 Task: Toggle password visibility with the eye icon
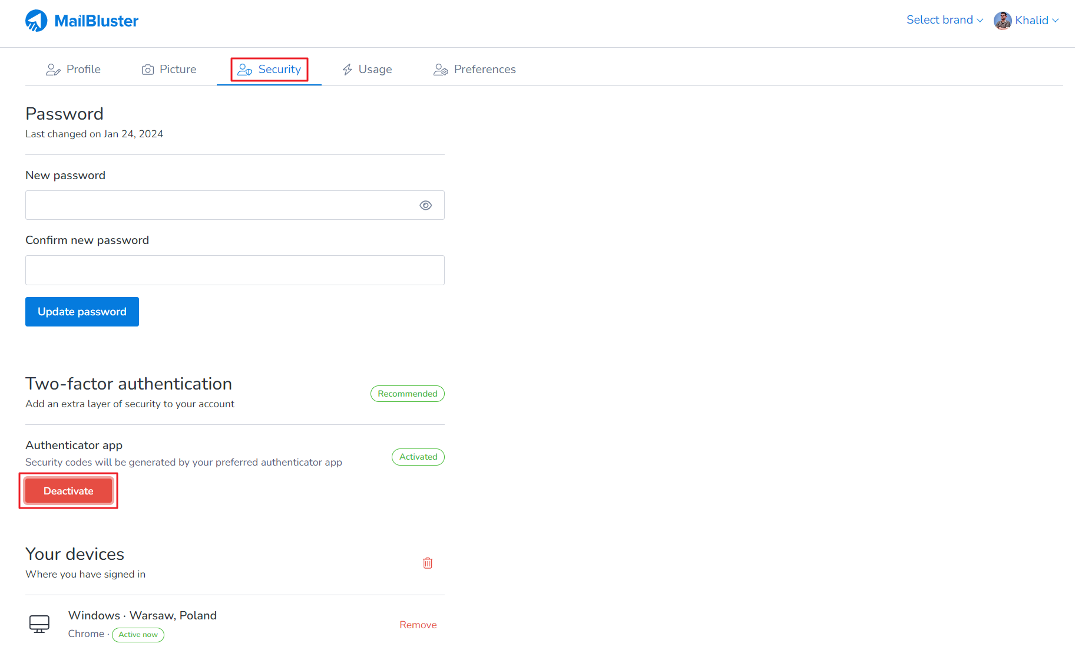[x=426, y=205]
